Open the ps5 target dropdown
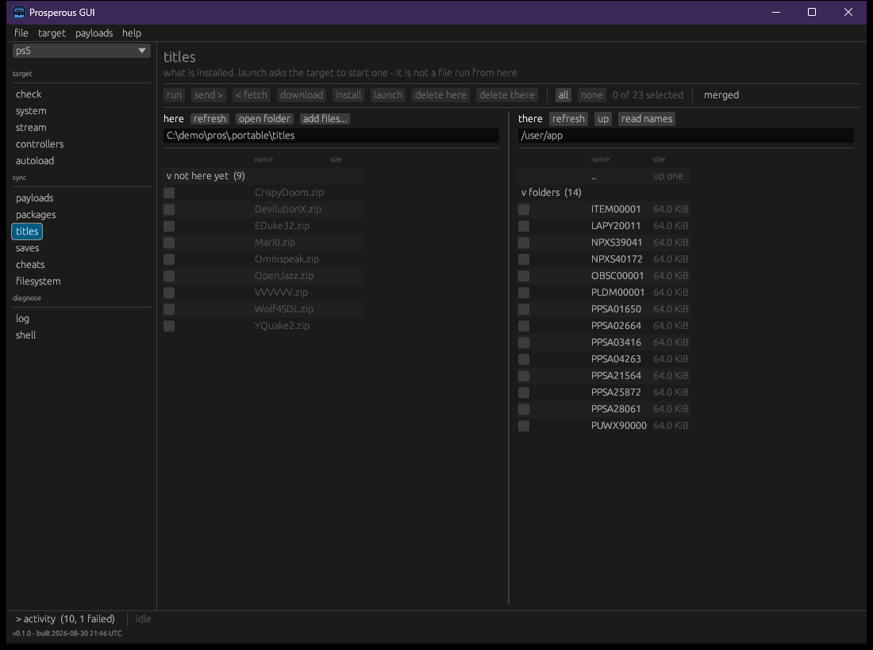This screenshot has height=650, width=873. click(x=81, y=51)
